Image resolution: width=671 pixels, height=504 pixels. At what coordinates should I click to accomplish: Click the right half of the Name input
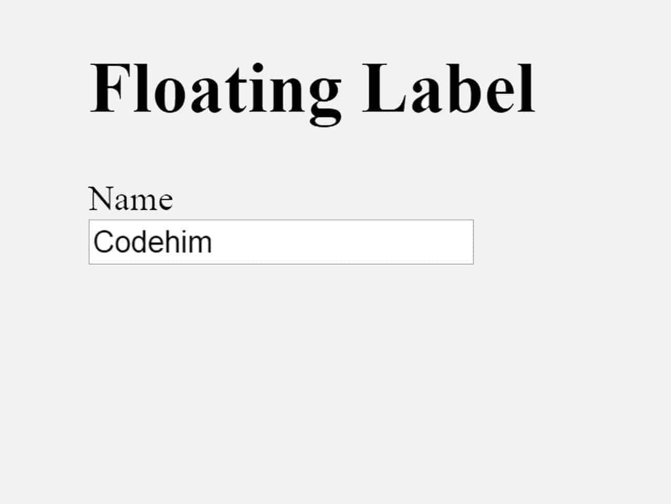[x=377, y=242]
